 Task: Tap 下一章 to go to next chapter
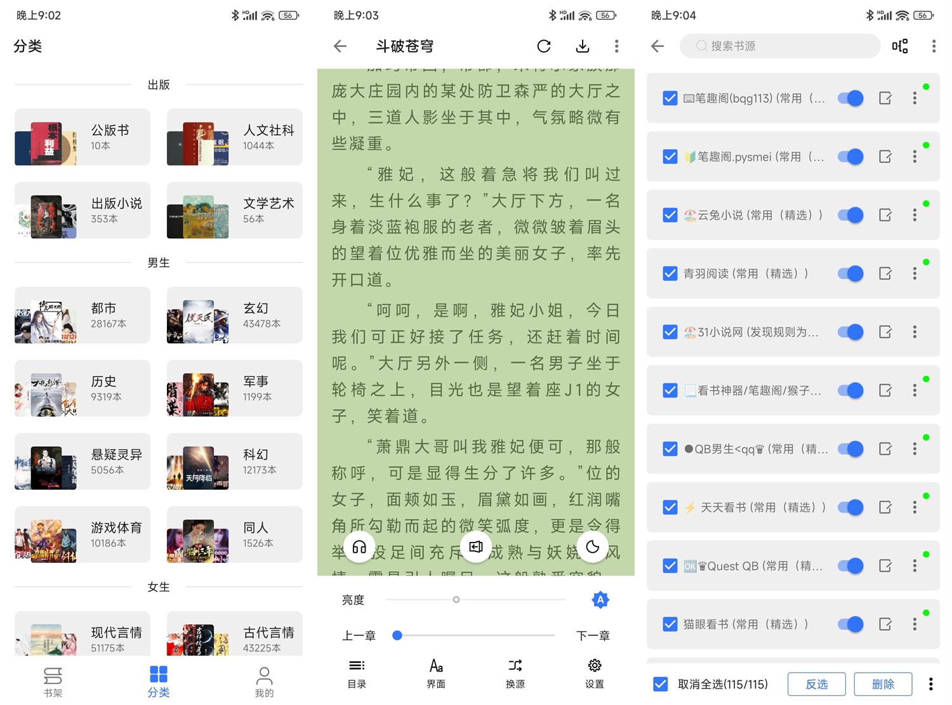[593, 635]
